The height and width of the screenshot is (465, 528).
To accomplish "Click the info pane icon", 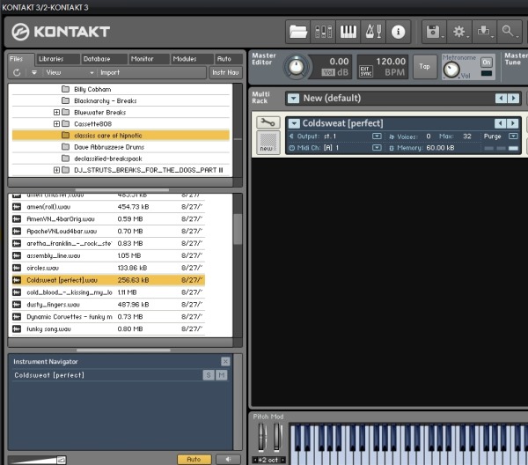I will (398, 32).
